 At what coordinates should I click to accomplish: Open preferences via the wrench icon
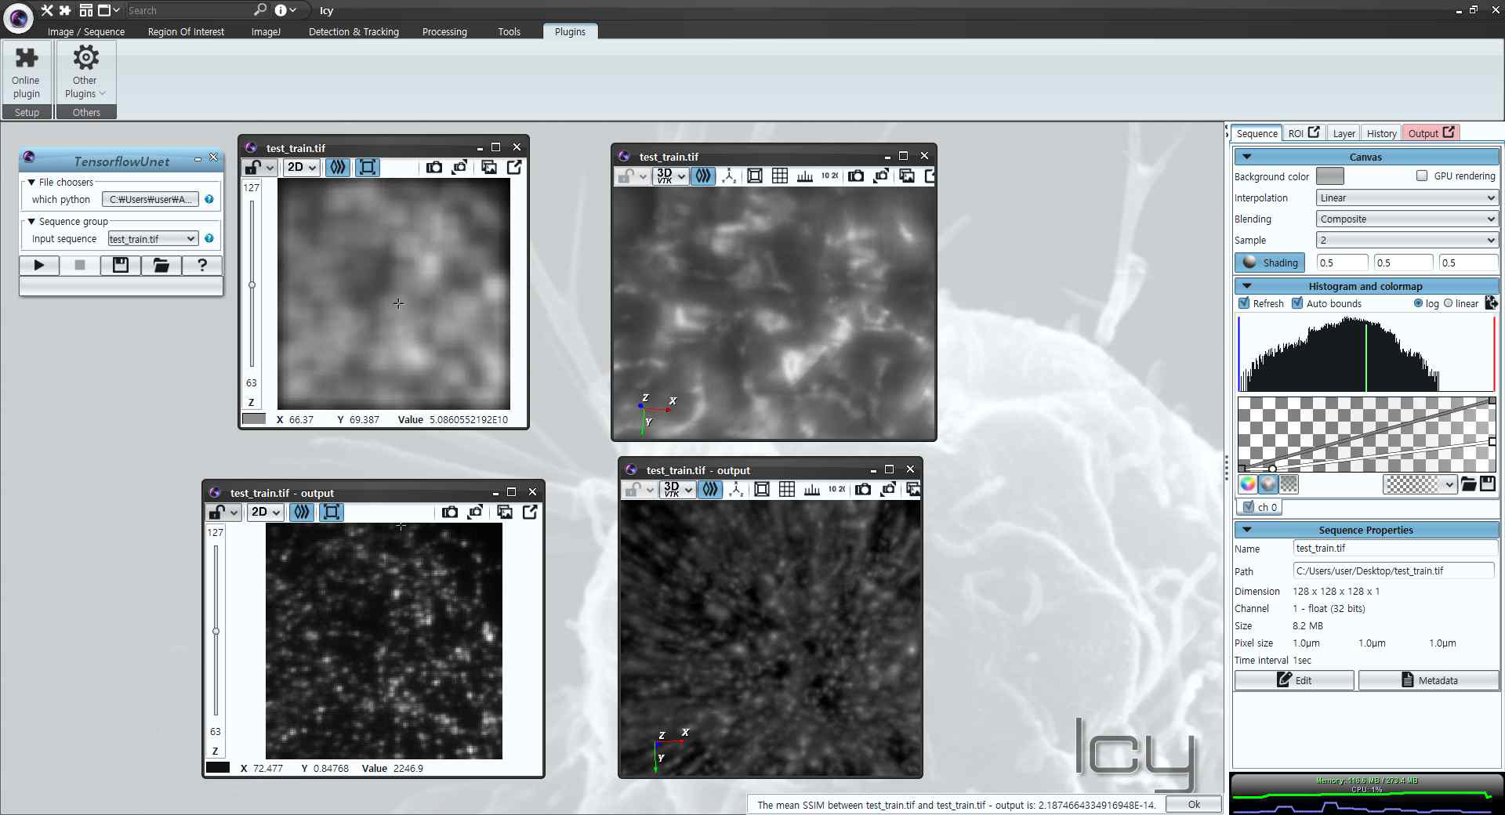pyautogui.click(x=47, y=10)
